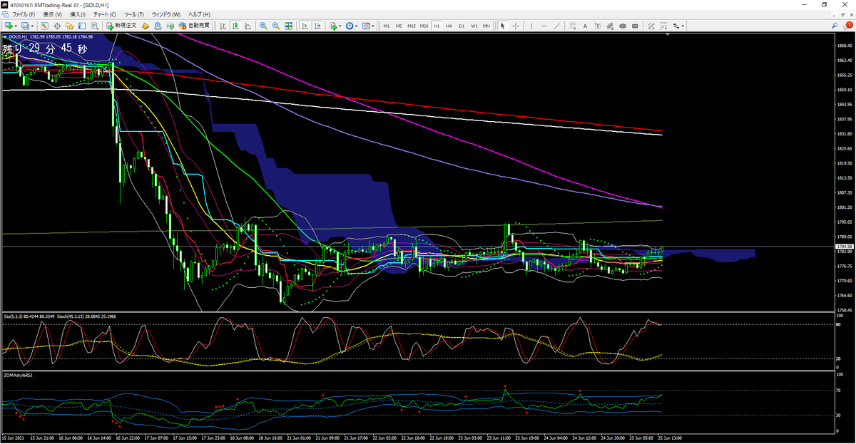Switch timeframe to D1
This screenshot has height=444, width=856.
462,26
